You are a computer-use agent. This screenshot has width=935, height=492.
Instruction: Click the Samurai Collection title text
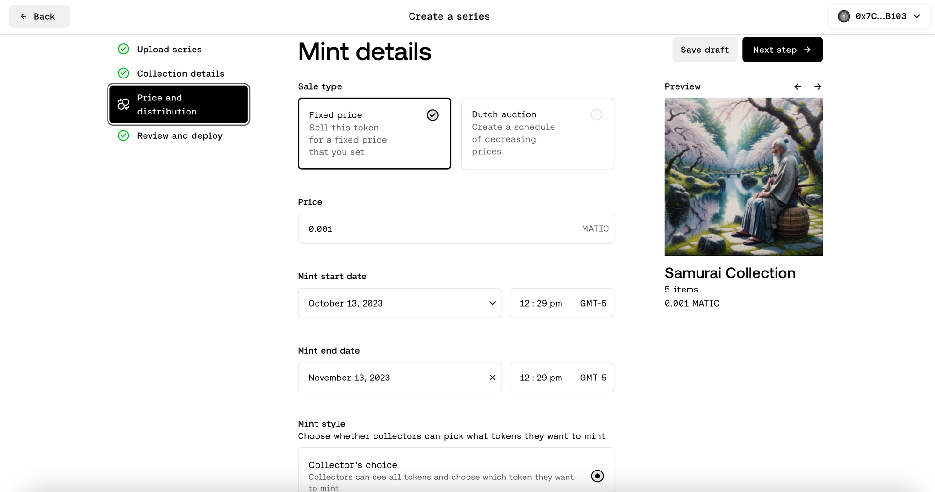[730, 273]
